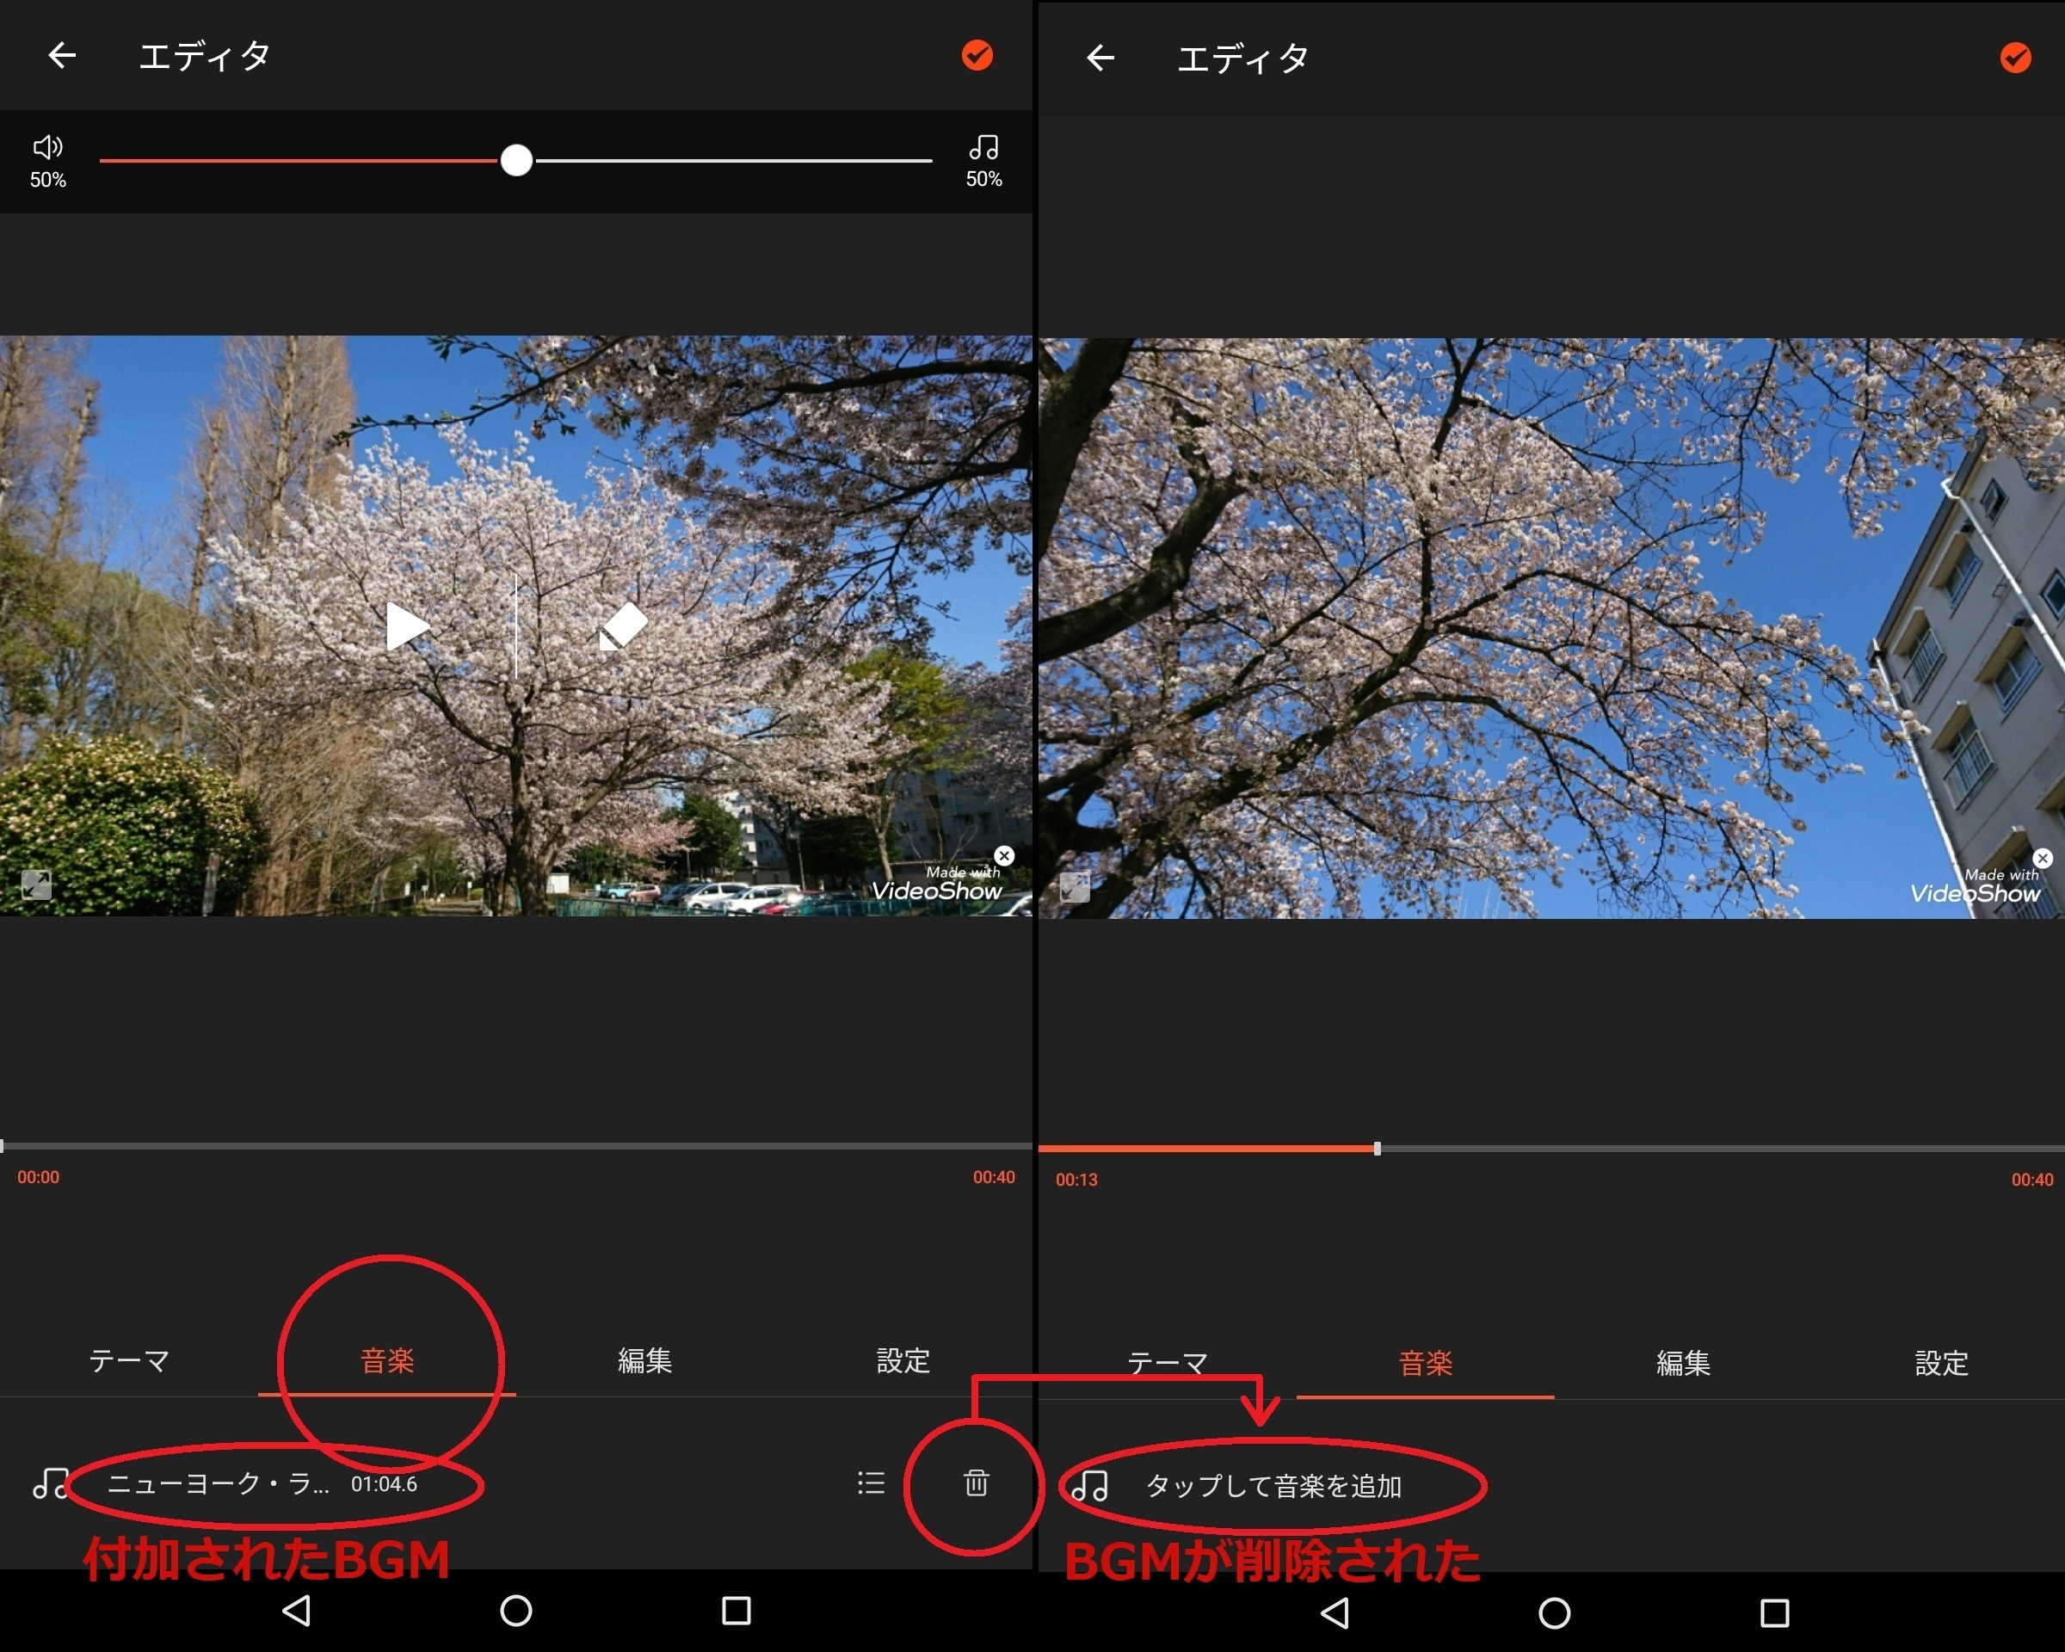Click the volume balance slider knob

click(516, 160)
